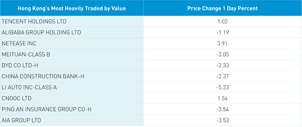This screenshot has width=302, height=127.
Task: Click Meituan's -3.05 price change value
Action: (222, 55)
